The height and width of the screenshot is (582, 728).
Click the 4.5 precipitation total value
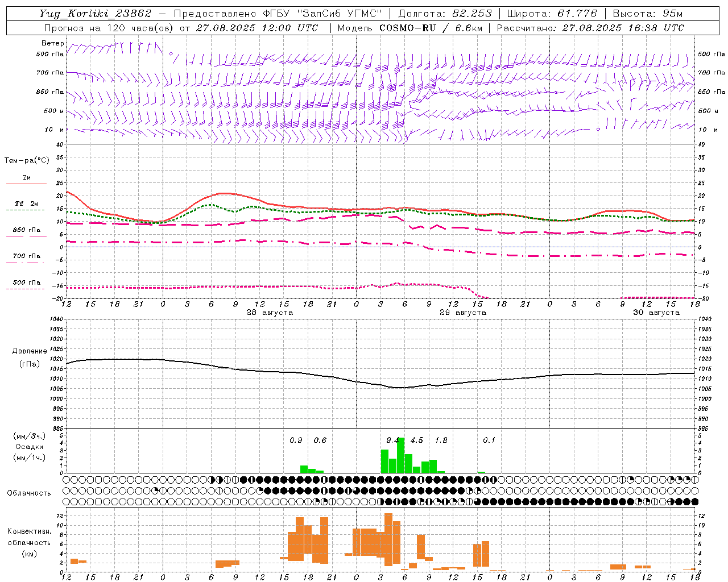tap(417, 440)
